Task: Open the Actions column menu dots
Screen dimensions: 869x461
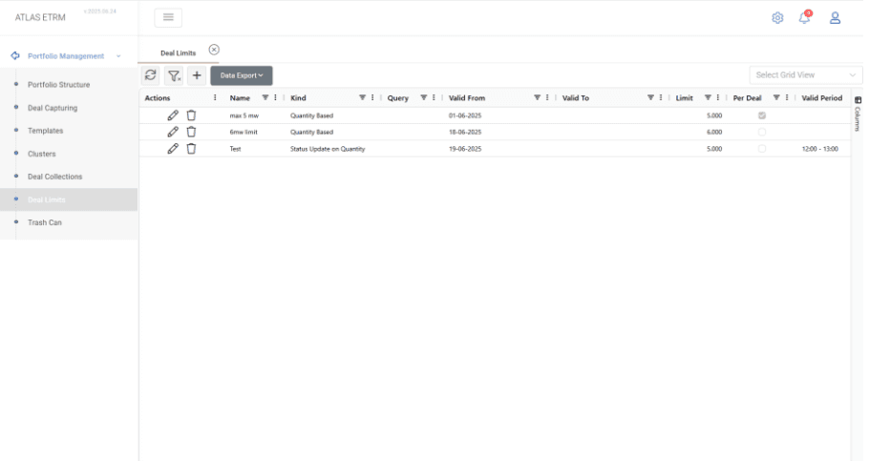Action: (x=215, y=97)
